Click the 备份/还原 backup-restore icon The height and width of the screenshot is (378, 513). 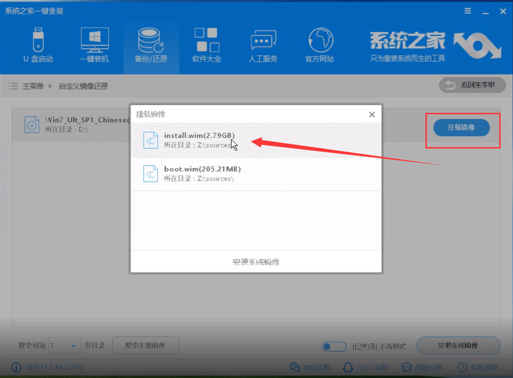tap(150, 45)
